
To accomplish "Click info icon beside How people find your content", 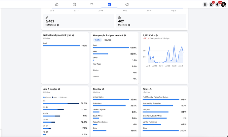I will (125, 35).
